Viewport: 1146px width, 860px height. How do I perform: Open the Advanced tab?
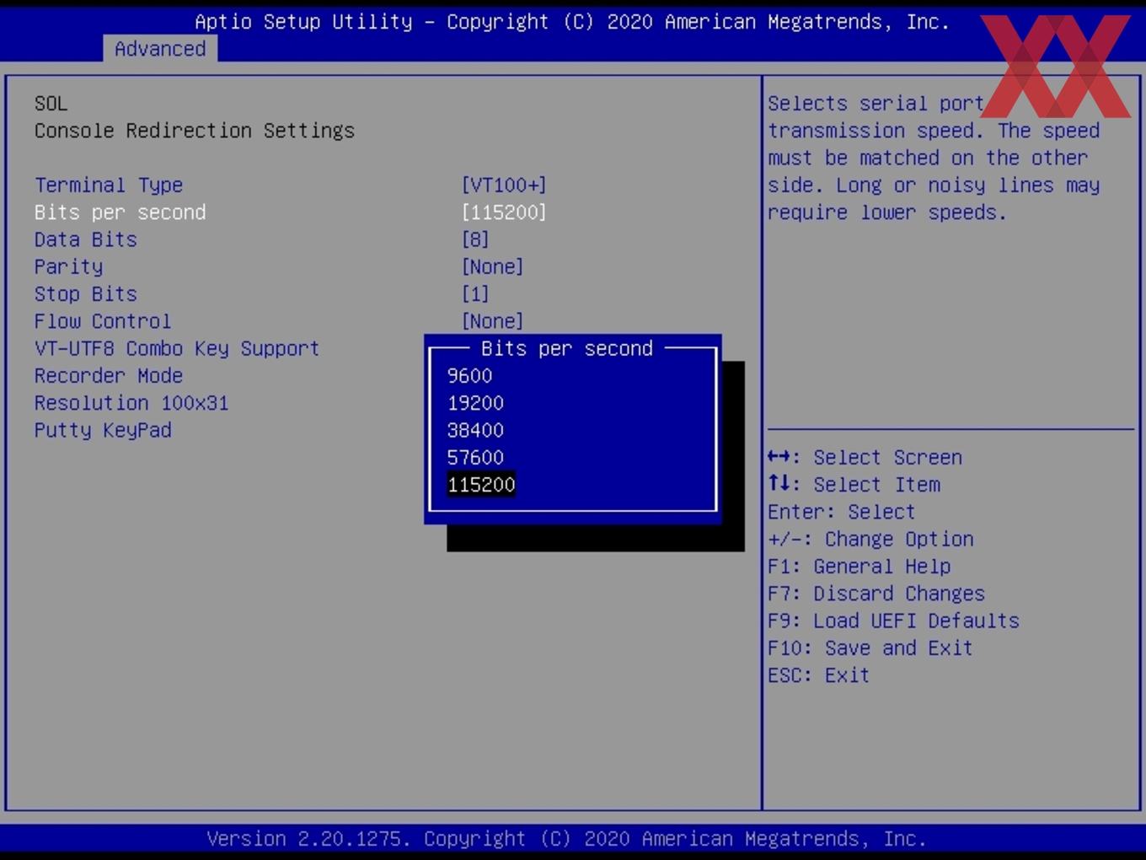click(160, 49)
